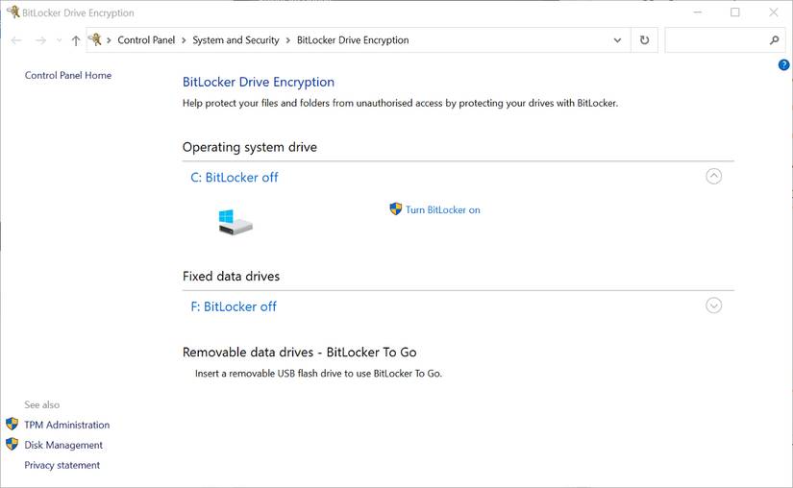This screenshot has width=793, height=488.
Task: Click the Forward navigation arrow
Action: 40,40
